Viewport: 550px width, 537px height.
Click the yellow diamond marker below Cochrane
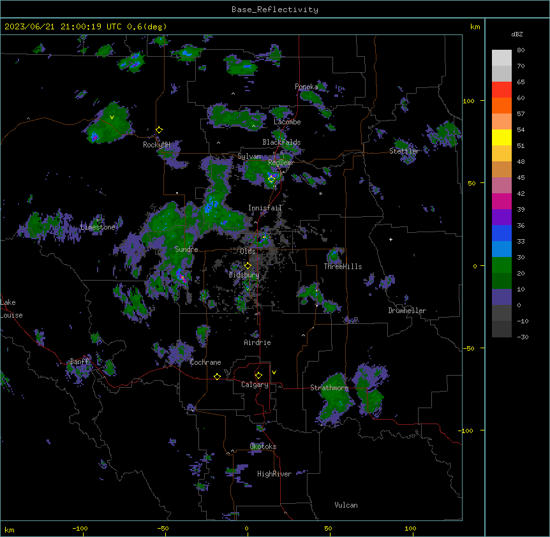point(217,376)
